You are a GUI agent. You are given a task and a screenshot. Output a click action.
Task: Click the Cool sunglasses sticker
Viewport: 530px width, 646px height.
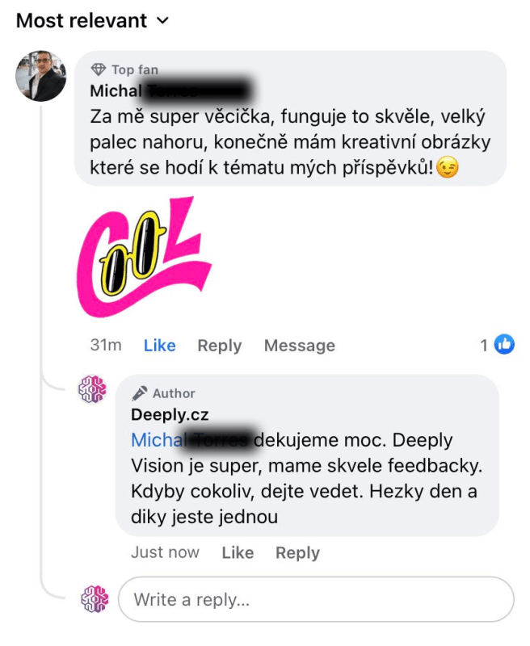click(144, 257)
